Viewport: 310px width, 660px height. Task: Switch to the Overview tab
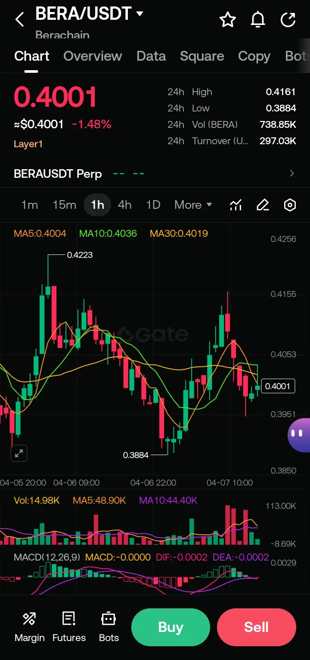[93, 56]
